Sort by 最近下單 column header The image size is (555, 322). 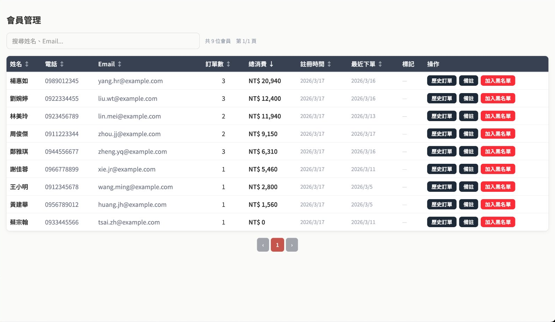366,64
